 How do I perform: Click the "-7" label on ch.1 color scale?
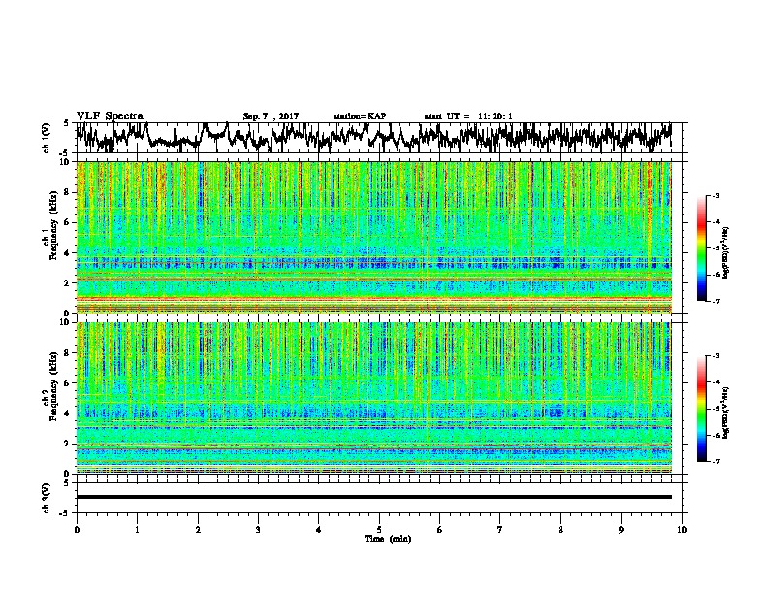716,301
